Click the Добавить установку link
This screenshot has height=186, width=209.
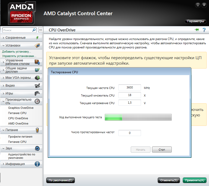tap(17, 52)
